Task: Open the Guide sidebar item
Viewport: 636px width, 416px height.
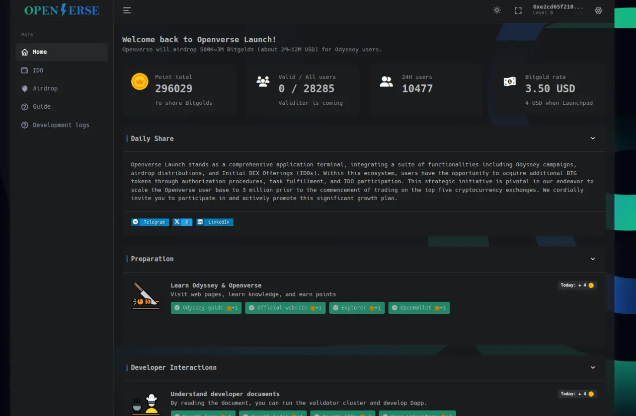Action: 62,107
